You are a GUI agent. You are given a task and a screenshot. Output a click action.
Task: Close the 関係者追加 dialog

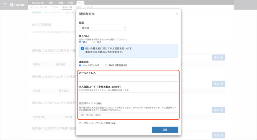177,13
